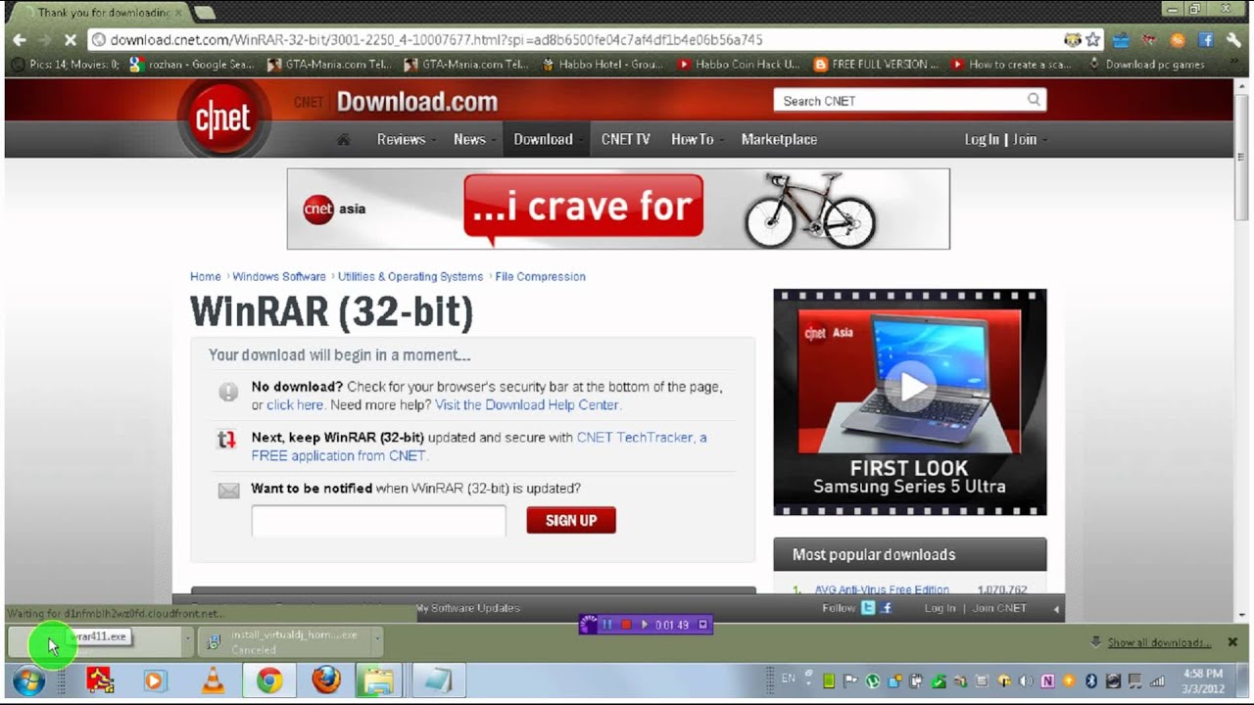Click the Home breadcrumb link

206,276
